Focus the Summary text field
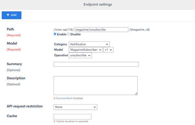 (x=96, y=64)
